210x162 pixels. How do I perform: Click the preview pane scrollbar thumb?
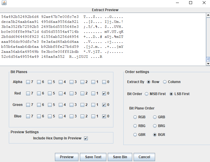pos(208,59)
